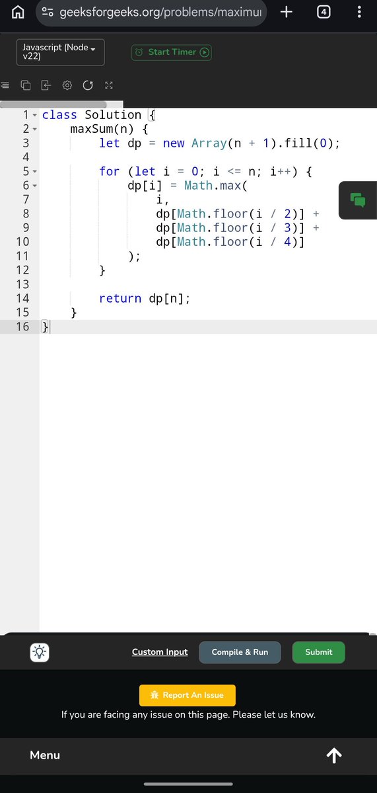Viewport: 377px width, 793px height.
Task: Click the Report An Issue button
Action: pos(188,695)
